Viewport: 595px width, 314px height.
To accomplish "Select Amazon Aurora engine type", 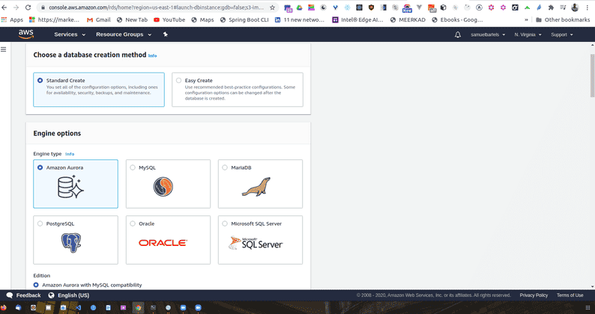I will (76, 184).
